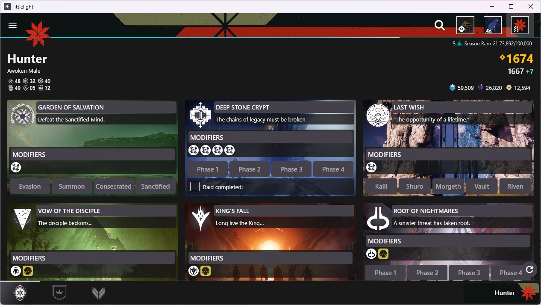Switch to the first character emblem
Viewport: 541px width, 305px height.
pos(465,25)
